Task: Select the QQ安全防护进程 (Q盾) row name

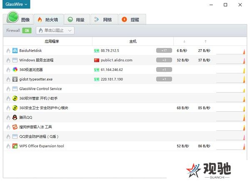Action: [39, 137]
